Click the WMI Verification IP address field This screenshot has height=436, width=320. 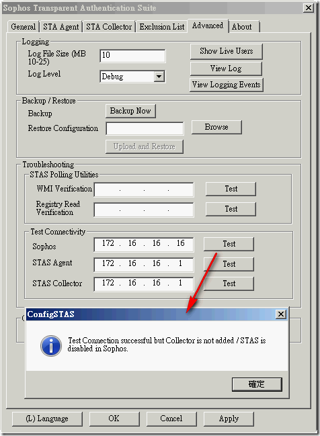[144, 189]
